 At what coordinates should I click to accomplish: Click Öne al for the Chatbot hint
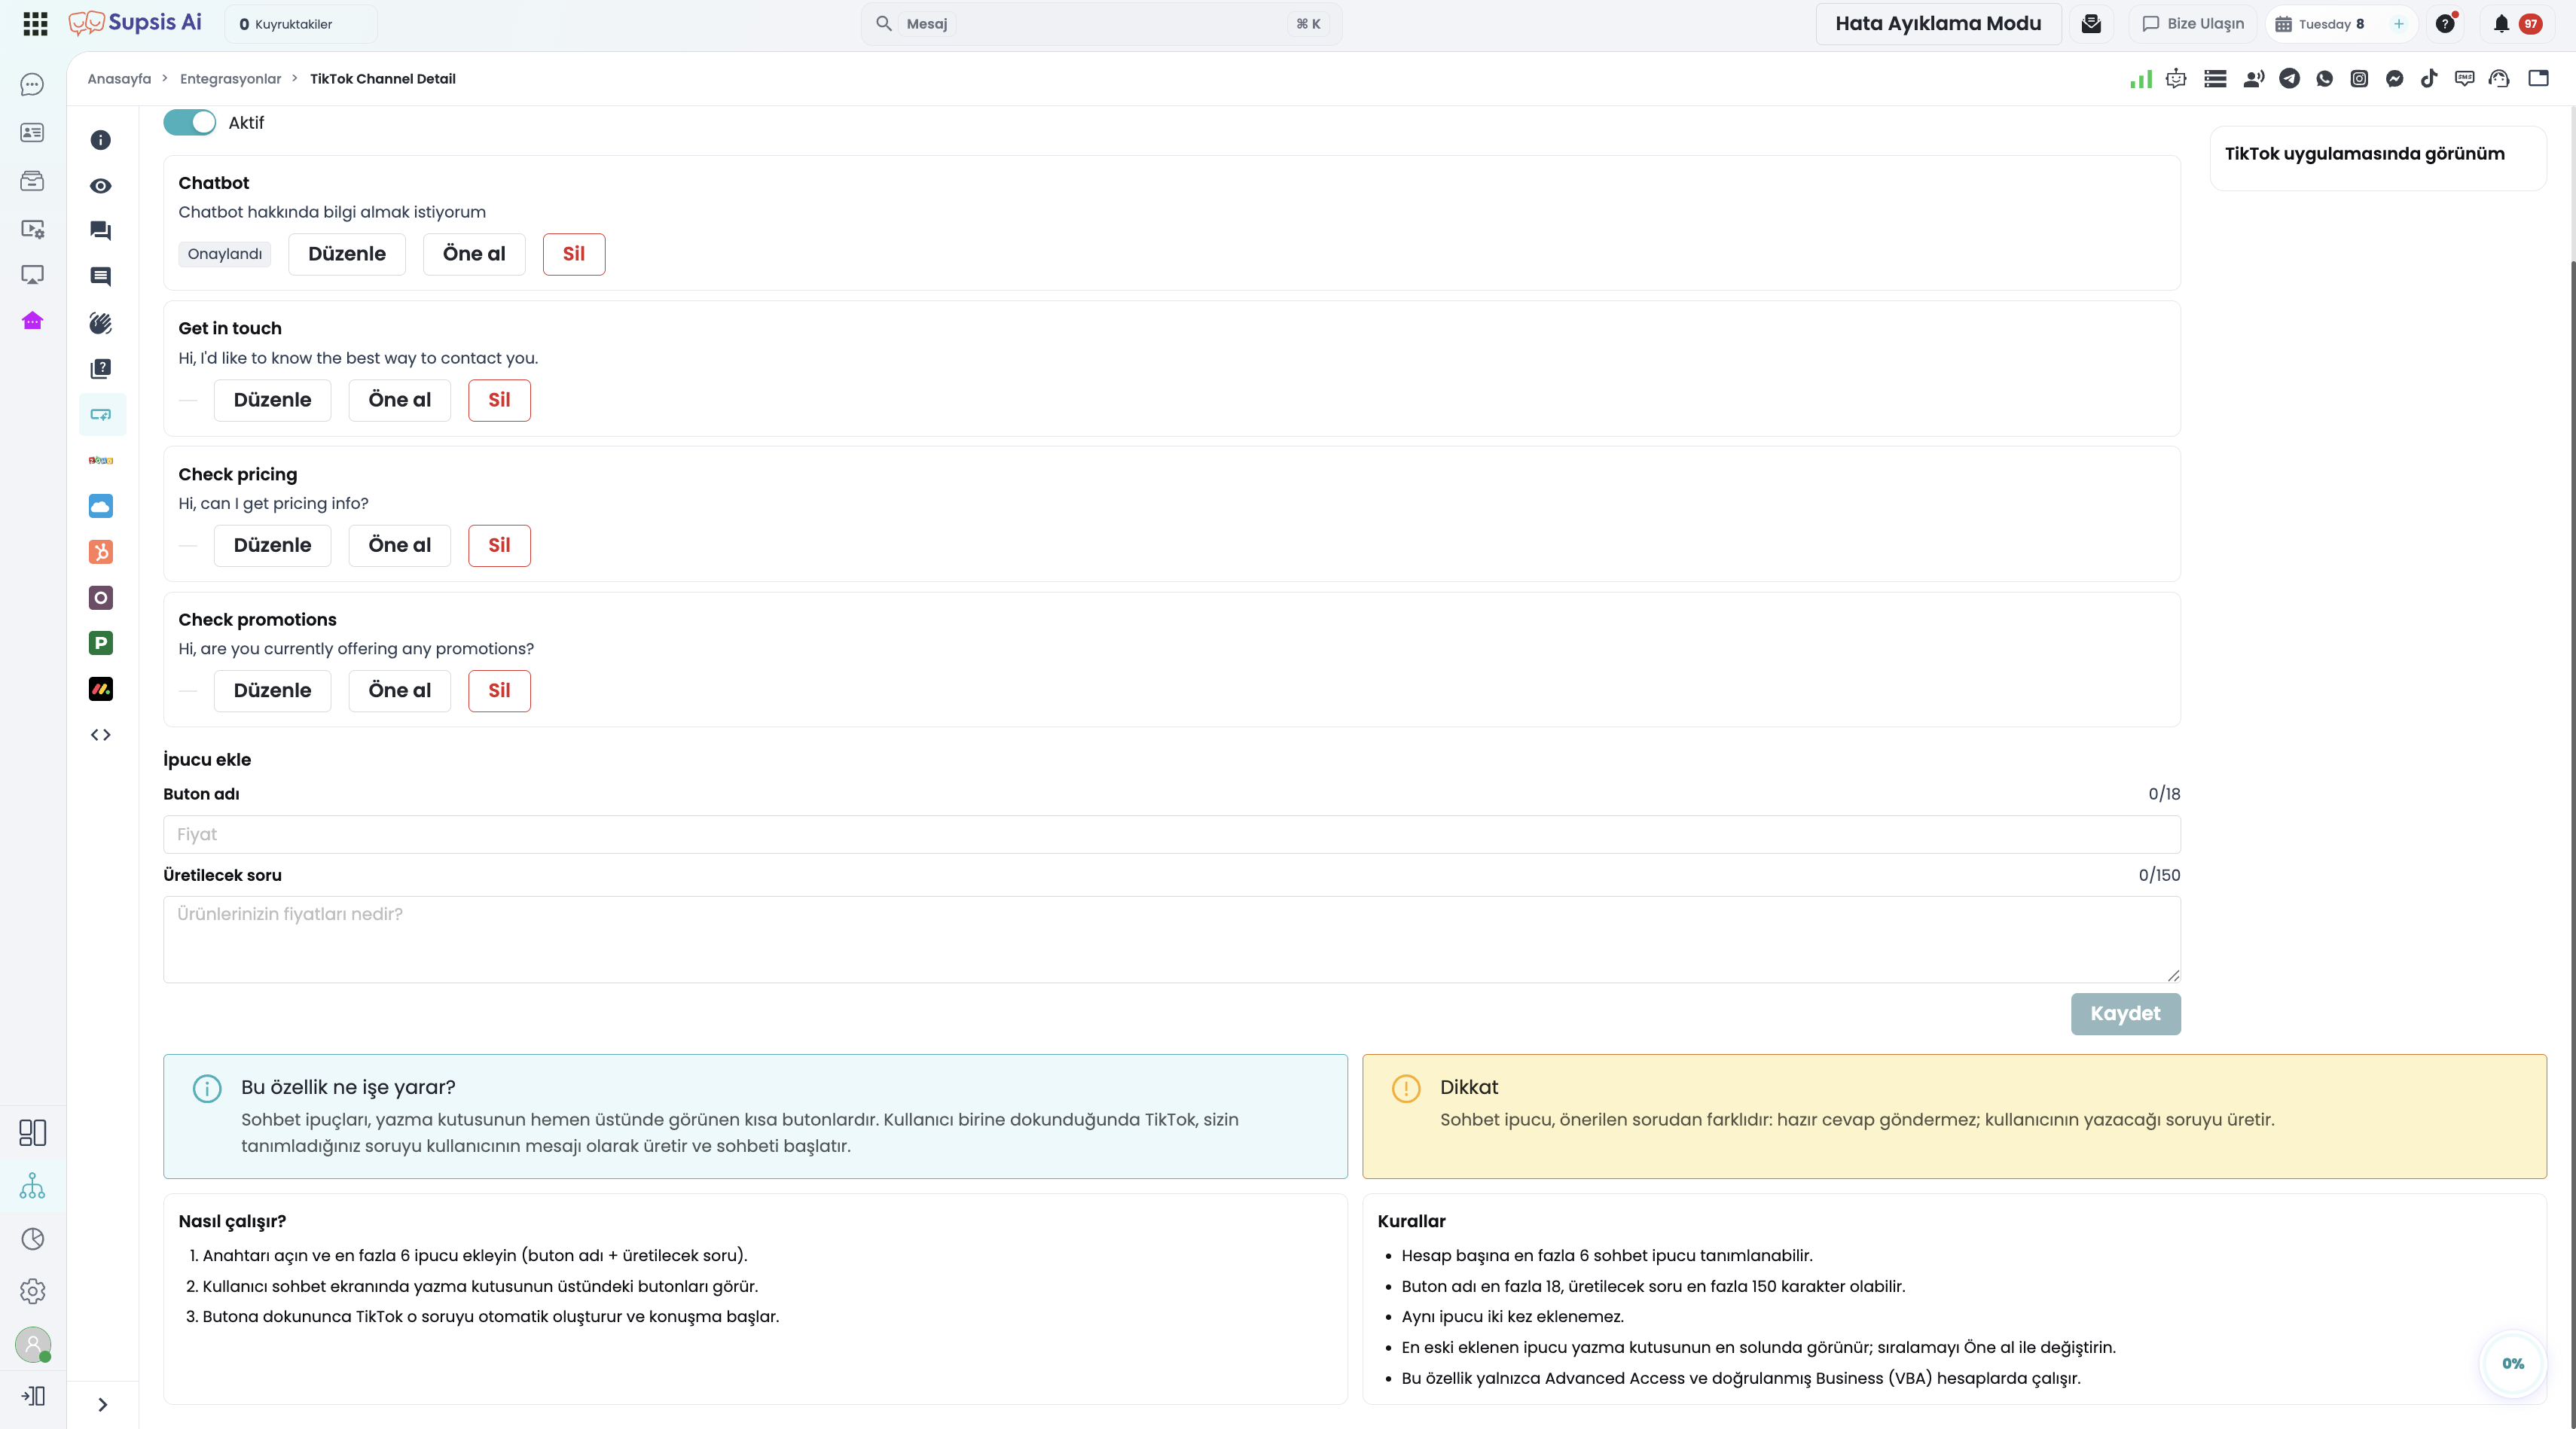(474, 254)
